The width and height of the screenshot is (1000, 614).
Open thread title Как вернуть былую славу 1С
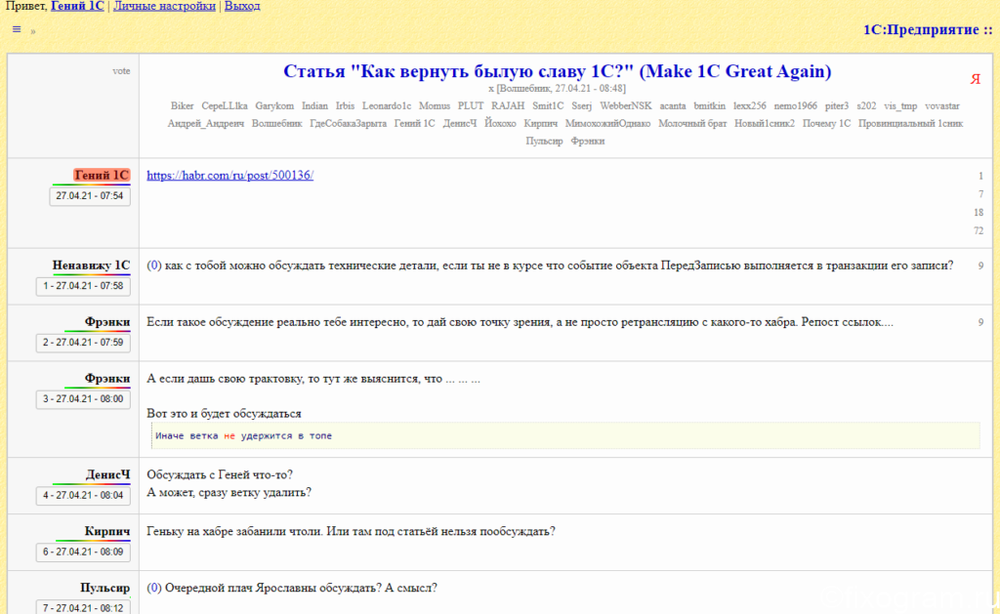pos(557,71)
